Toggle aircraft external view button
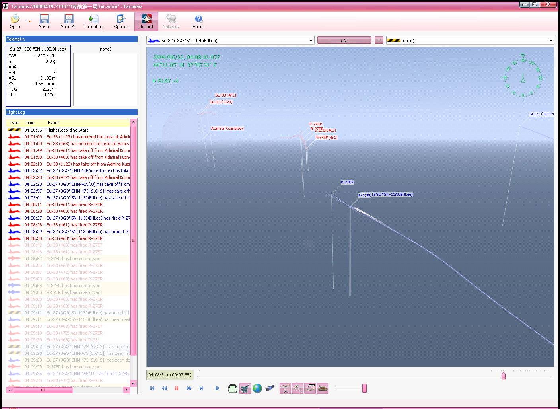The width and height of the screenshot is (560, 409). click(x=245, y=388)
